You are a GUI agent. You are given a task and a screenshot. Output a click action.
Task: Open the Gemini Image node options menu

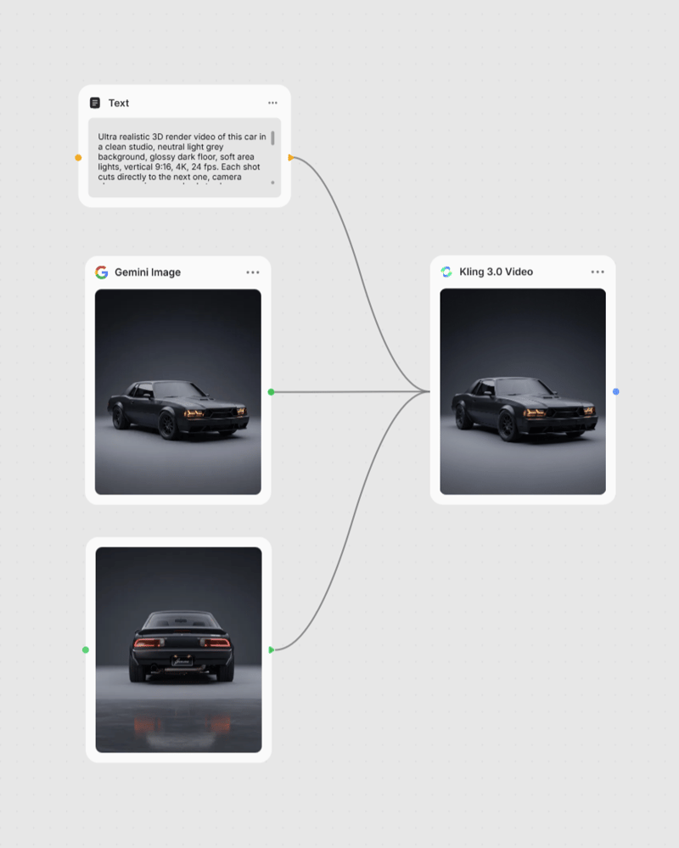252,272
